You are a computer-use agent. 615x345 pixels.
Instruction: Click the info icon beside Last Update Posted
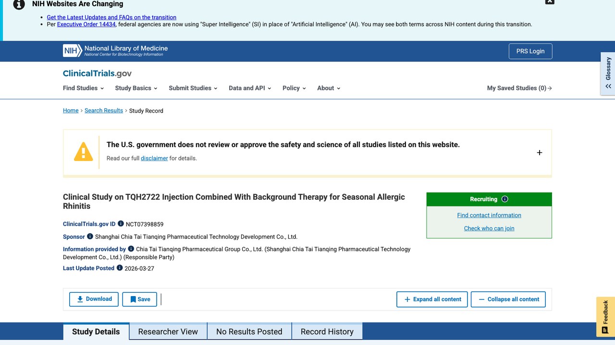pos(120,268)
